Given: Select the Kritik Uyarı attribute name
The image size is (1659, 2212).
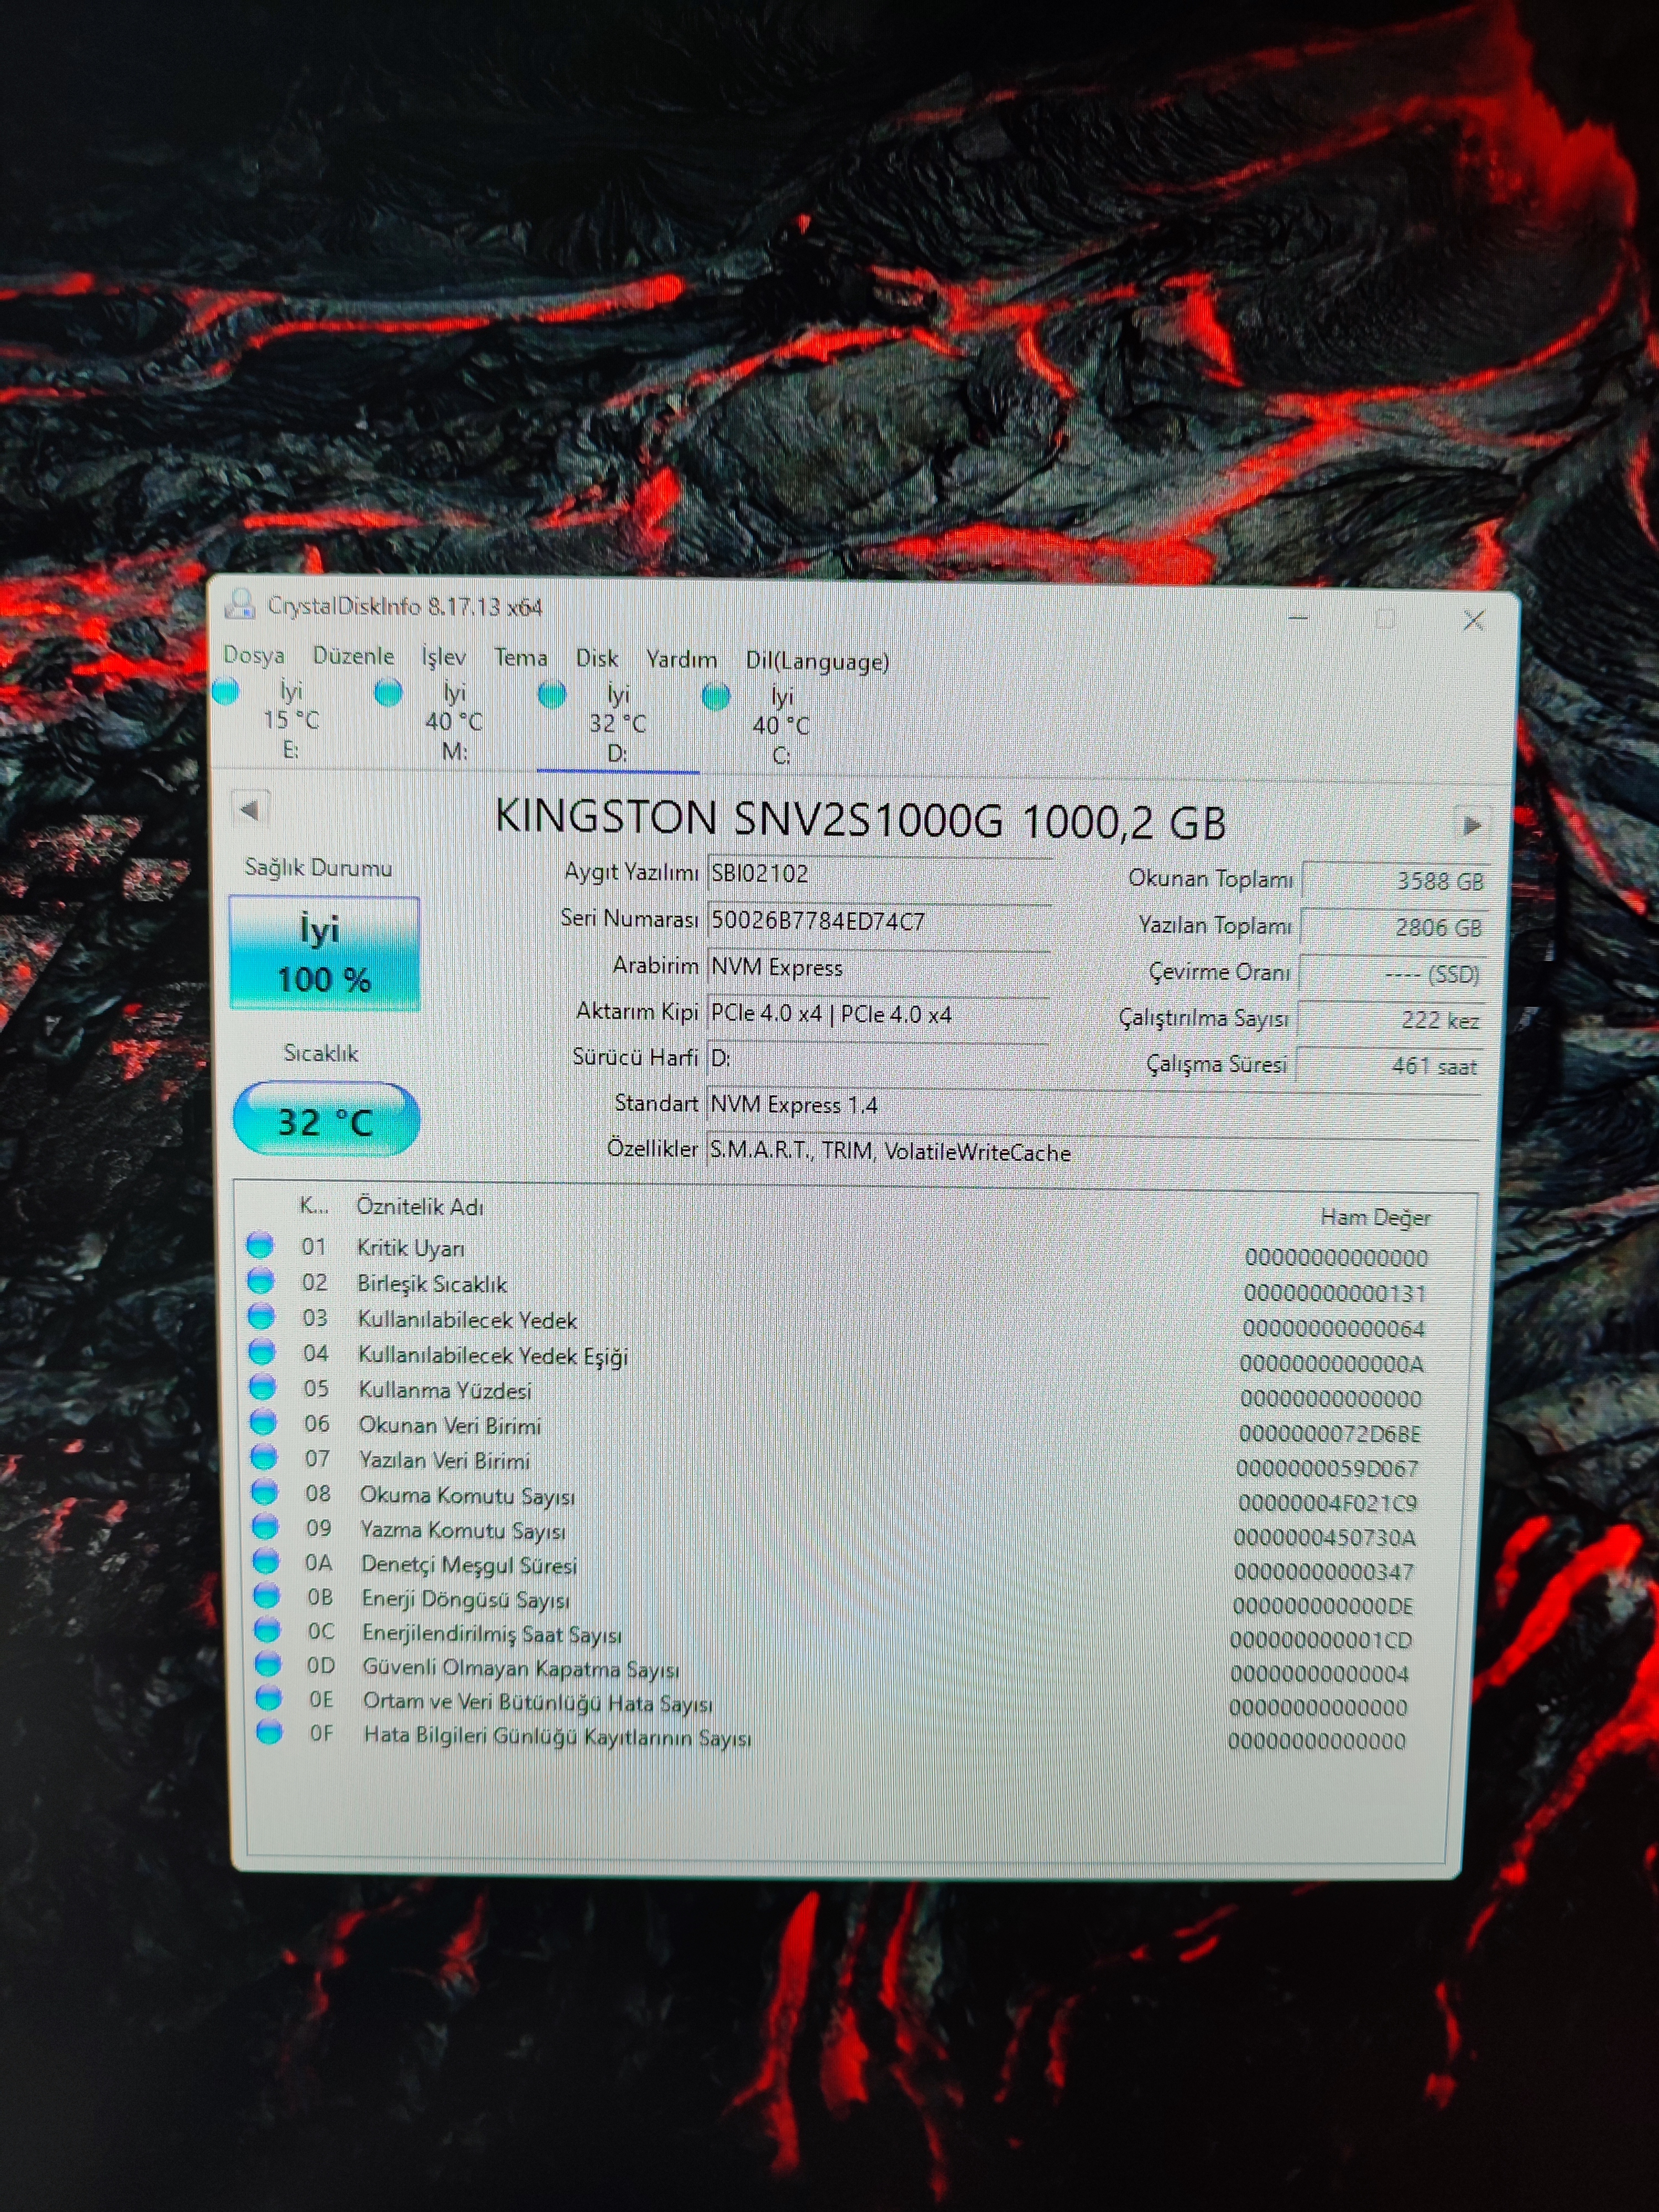Looking at the screenshot, I should pos(411,1248).
